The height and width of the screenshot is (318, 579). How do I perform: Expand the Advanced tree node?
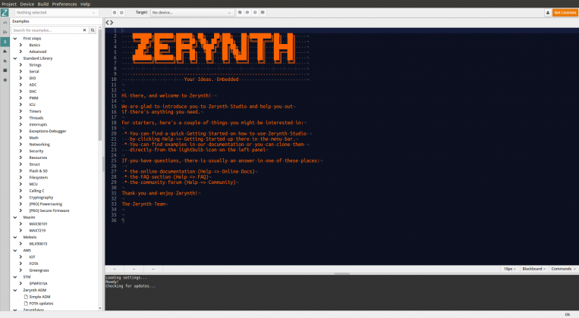pos(21,51)
